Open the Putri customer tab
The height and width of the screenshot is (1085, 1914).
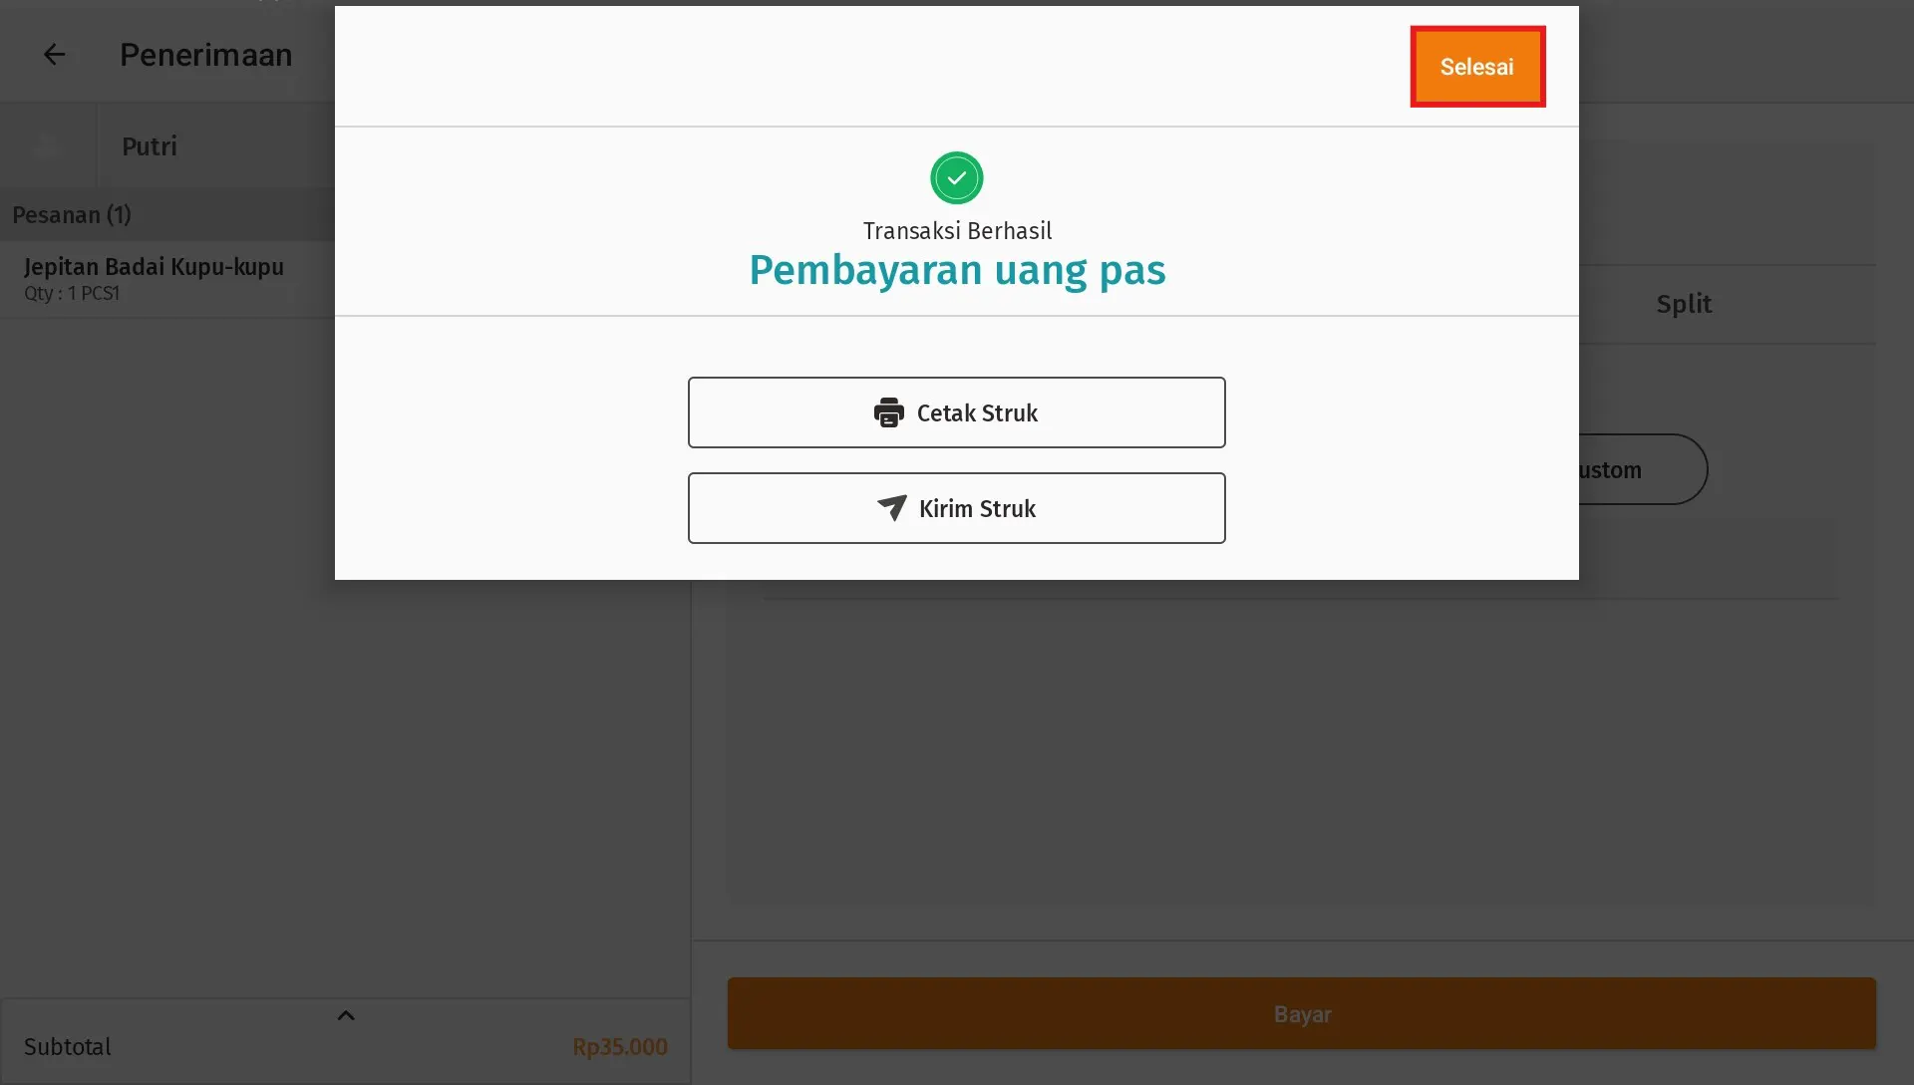(149, 145)
